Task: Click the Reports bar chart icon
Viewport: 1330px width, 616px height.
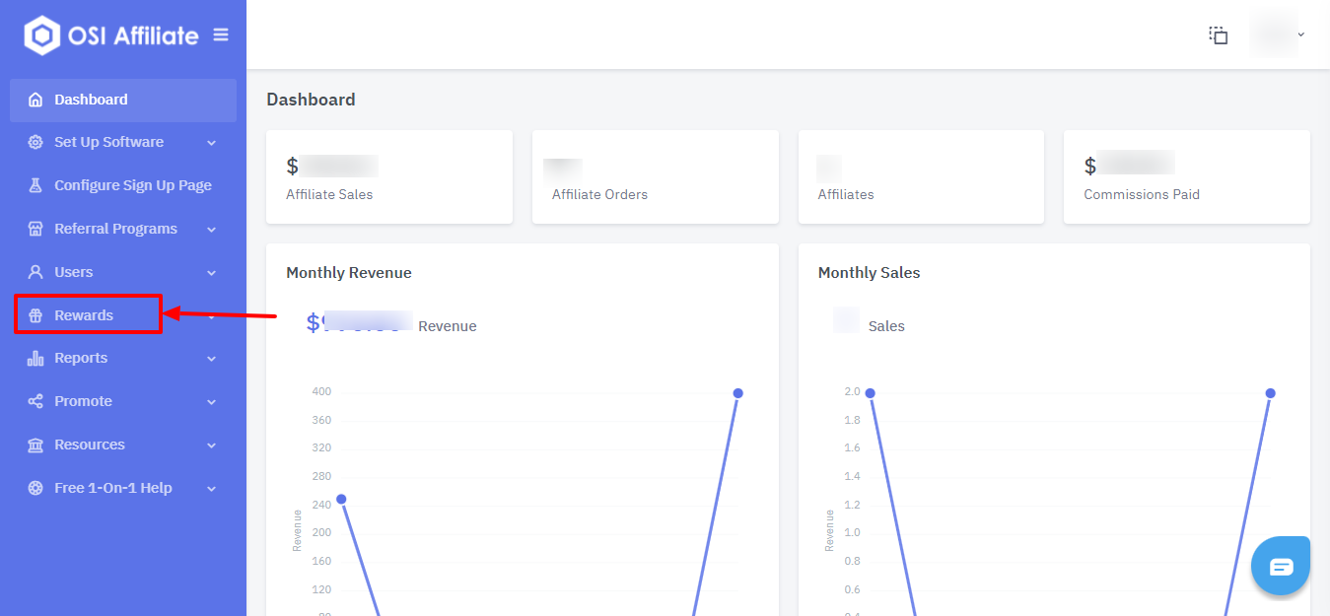Action: coord(35,358)
